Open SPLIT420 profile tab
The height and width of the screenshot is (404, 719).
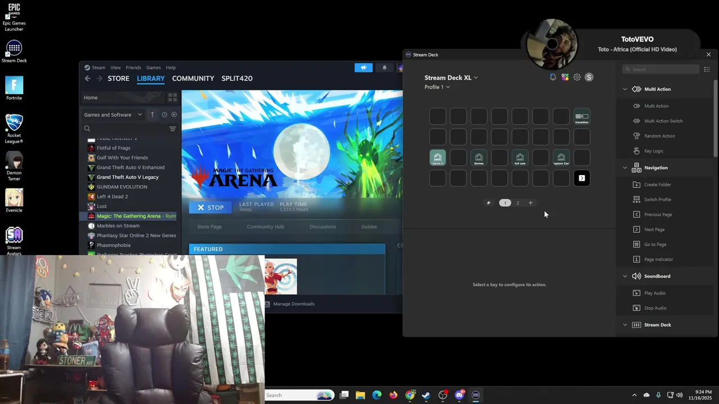point(237,79)
